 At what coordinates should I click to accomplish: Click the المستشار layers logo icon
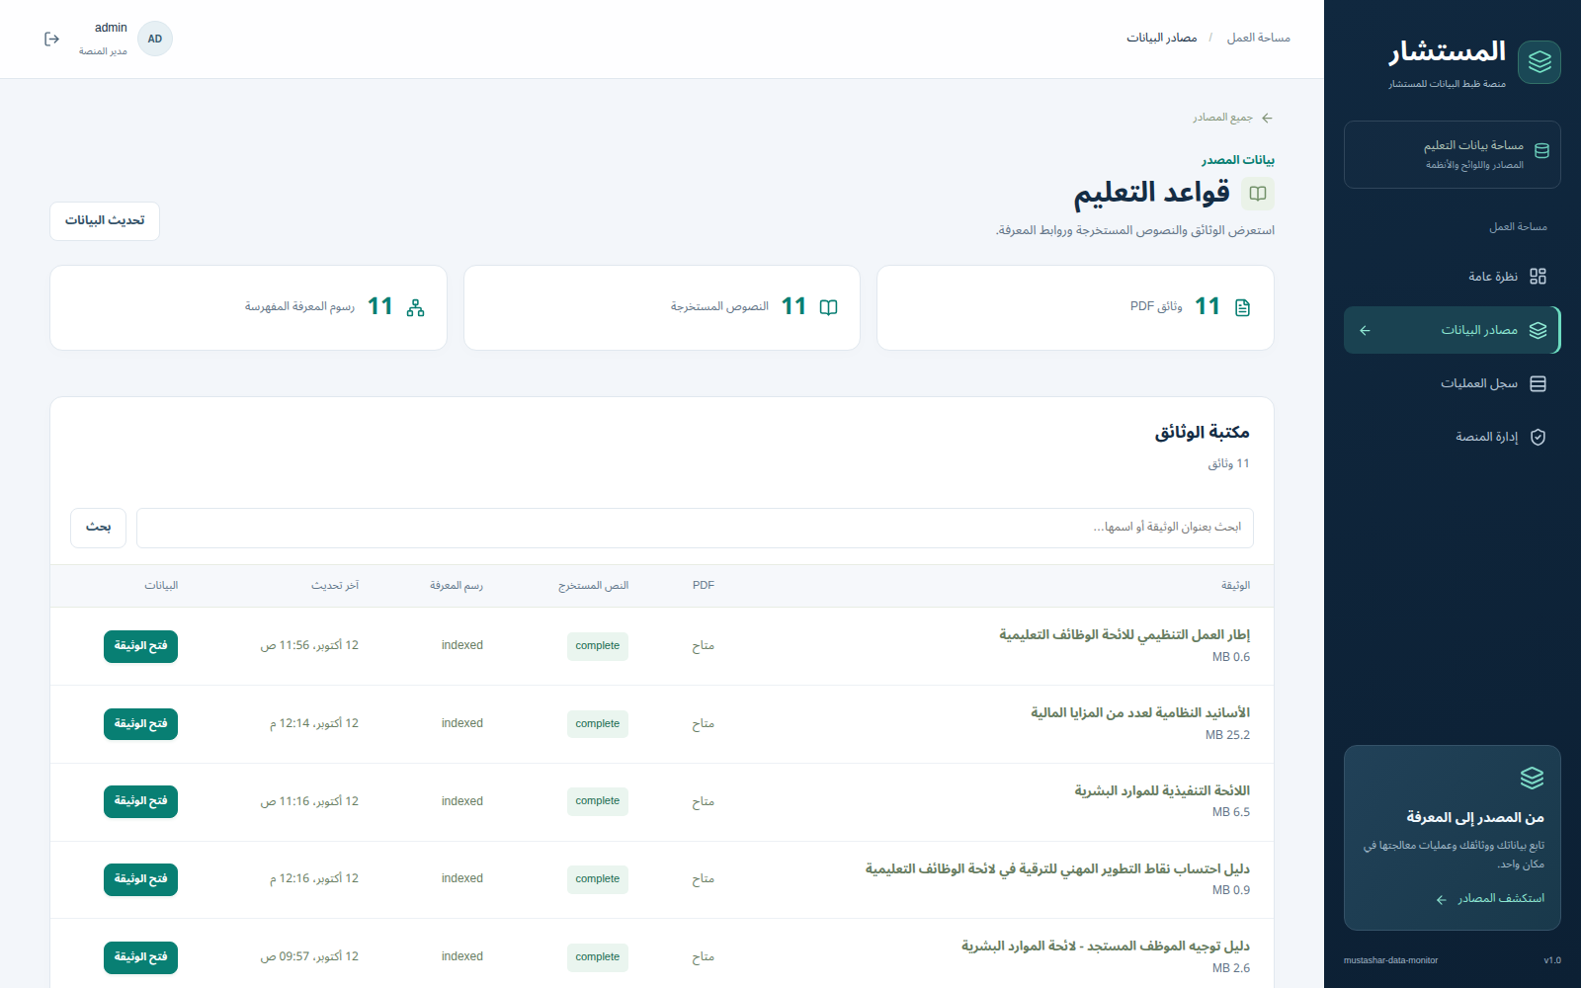1539,62
